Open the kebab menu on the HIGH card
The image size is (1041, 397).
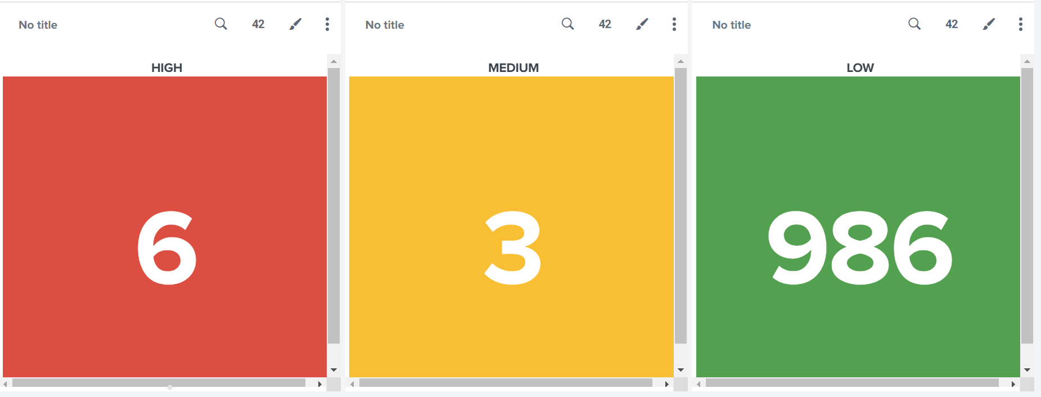(x=327, y=24)
